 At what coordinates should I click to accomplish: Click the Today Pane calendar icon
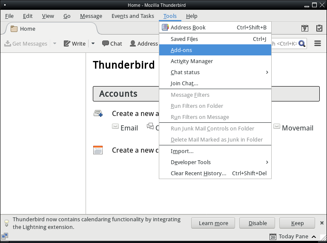click(x=273, y=237)
